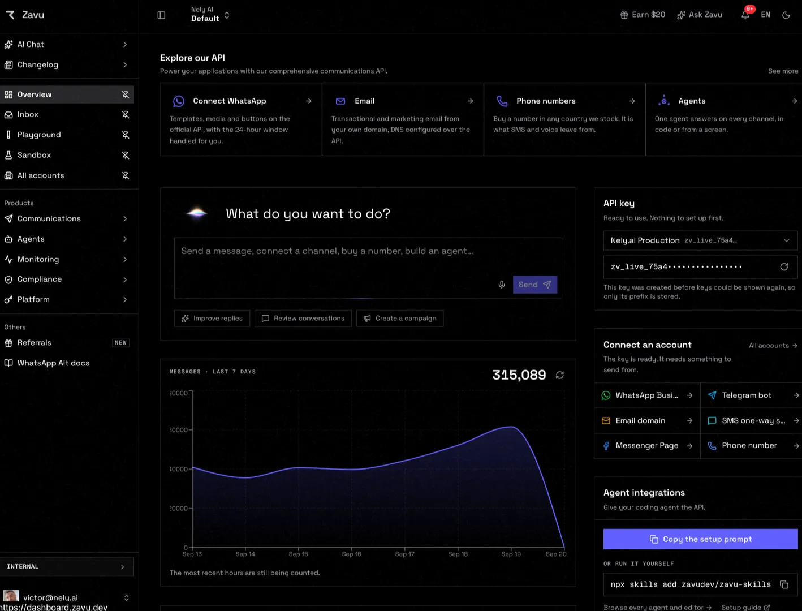Click See more in Explore our API

pyautogui.click(x=783, y=71)
